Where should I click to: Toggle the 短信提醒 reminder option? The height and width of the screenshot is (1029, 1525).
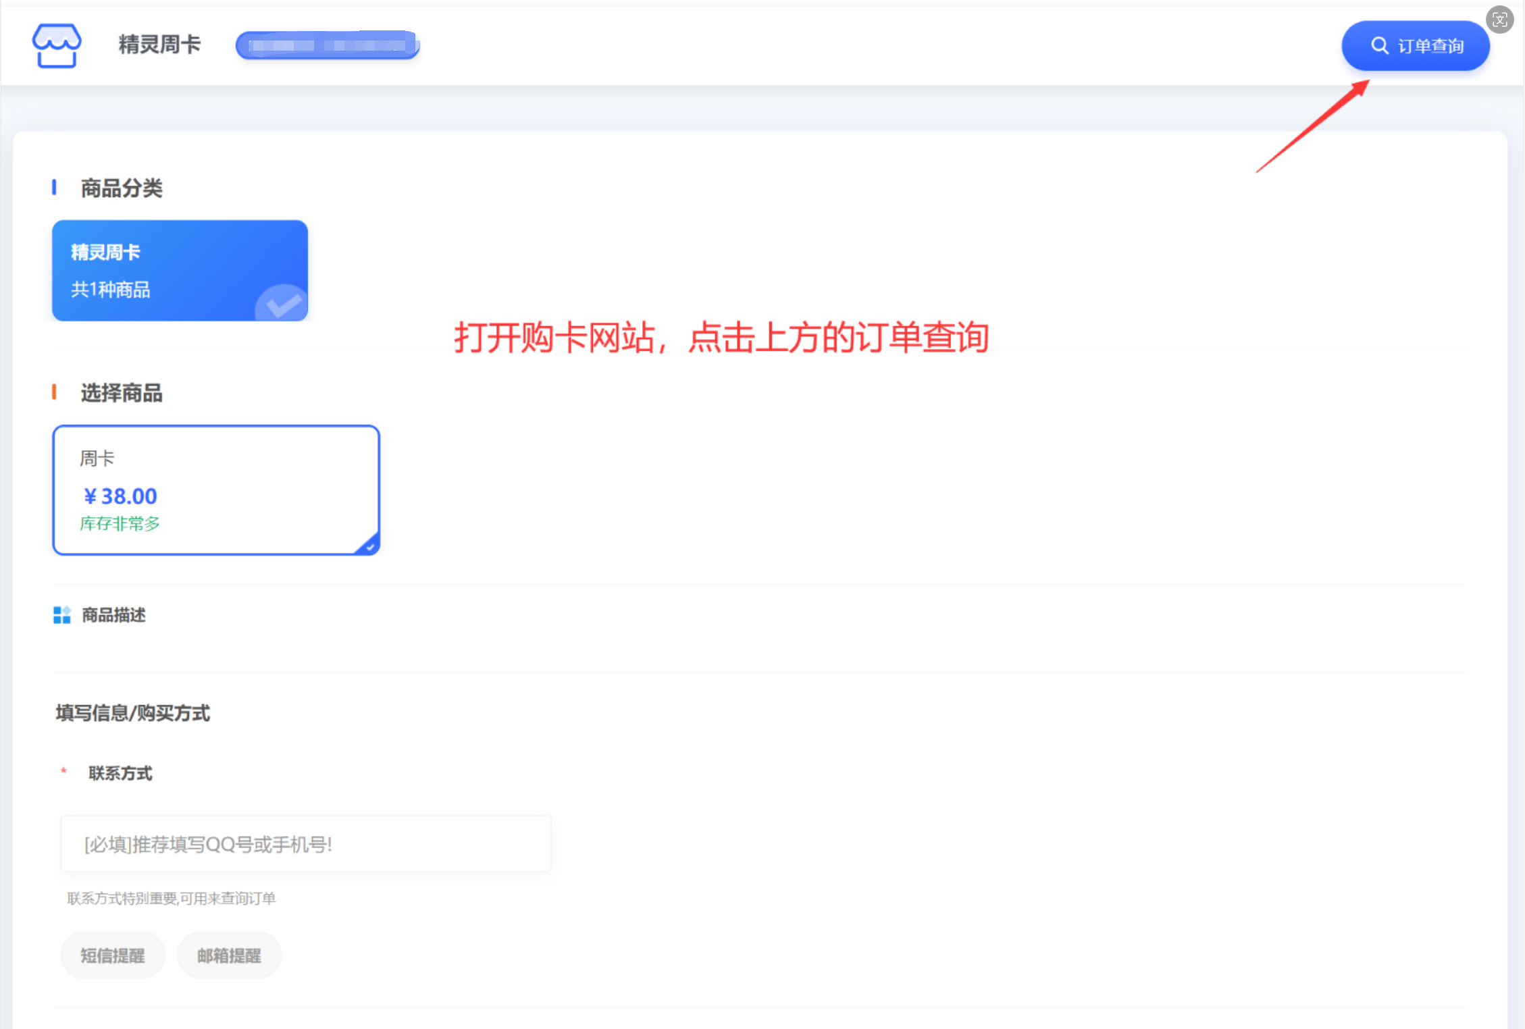[x=113, y=955]
